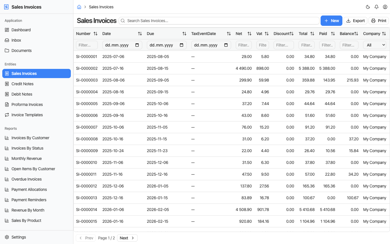Sort by Vat column arrows

267,34
